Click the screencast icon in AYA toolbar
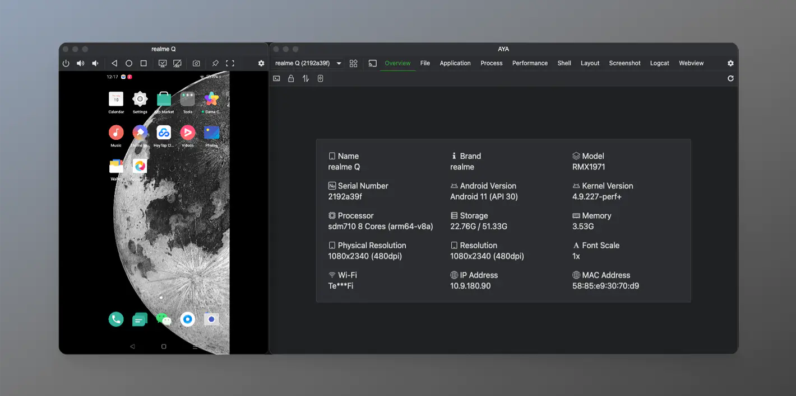Viewport: 796px width, 396px height. pyautogui.click(x=372, y=64)
